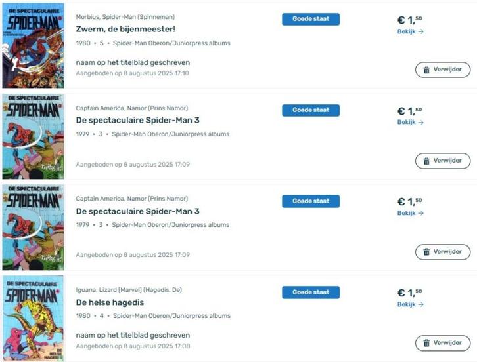Click Goede staat badge on Zwerm, de bijenmeester!

click(311, 19)
